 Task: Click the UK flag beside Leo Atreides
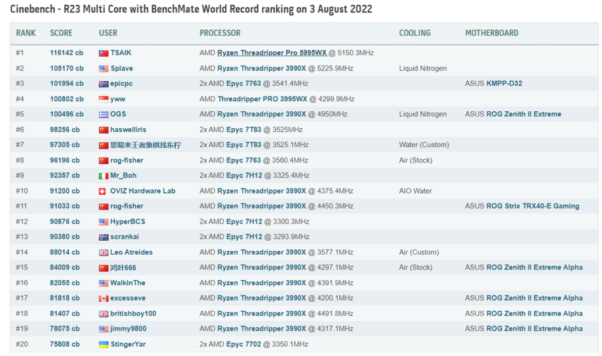click(103, 252)
